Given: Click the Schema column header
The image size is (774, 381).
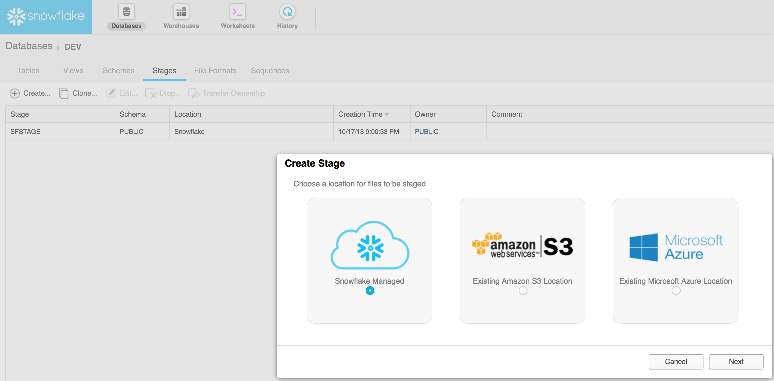Looking at the screenshot, I should click(x=142, y=114).
